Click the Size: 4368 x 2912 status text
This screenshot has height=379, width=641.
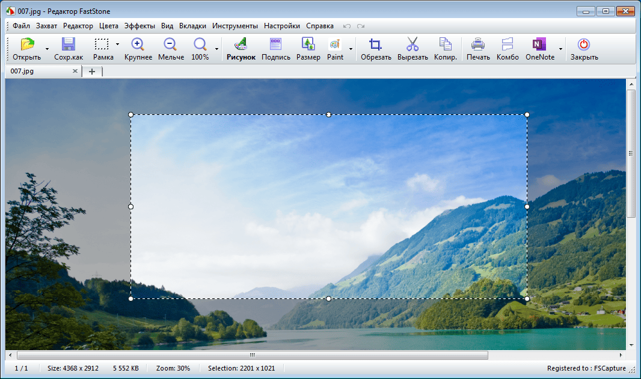click(73, 368)
